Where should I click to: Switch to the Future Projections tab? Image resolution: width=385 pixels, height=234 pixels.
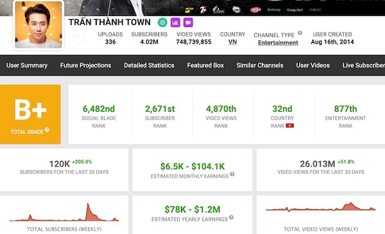pyautogui.click(x=85, y=65)
